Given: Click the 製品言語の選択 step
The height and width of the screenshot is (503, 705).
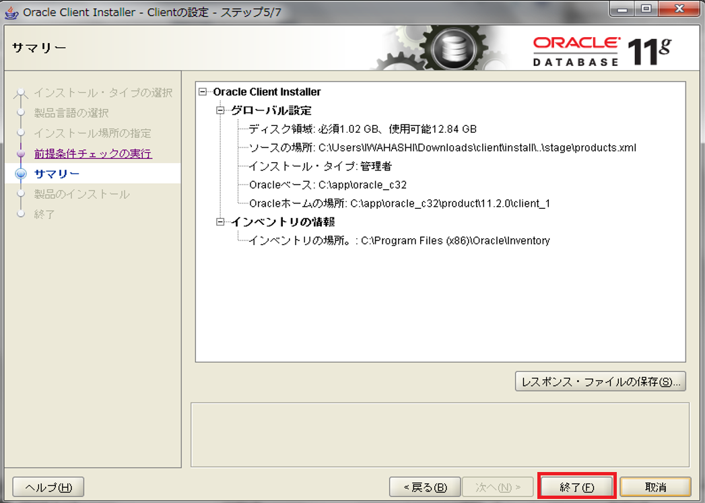Looking at the screenshot, I should point(71,113).
